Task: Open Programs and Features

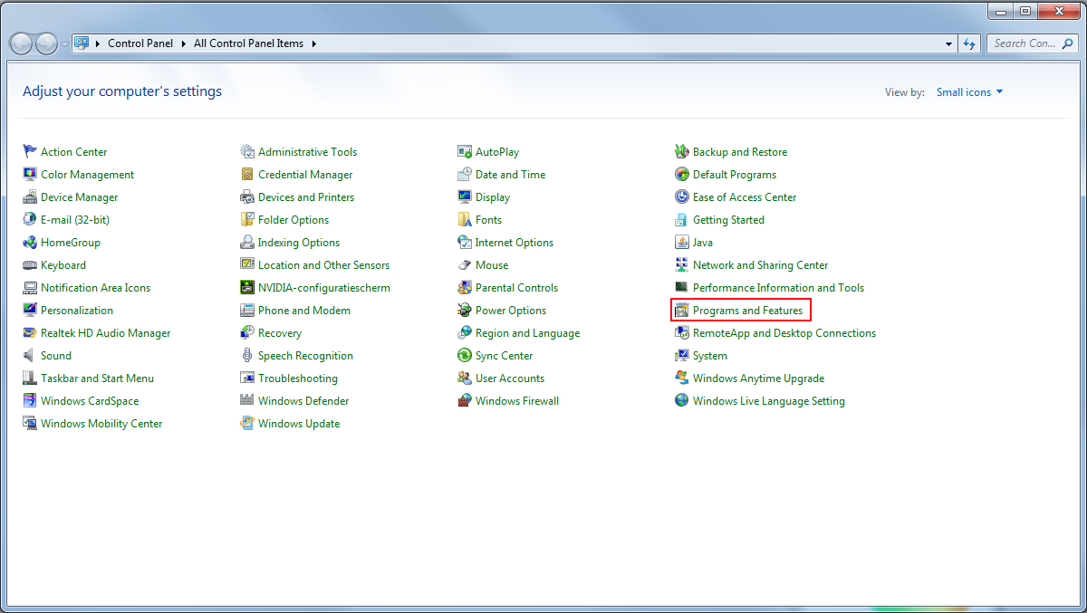Action: click(x=747, y=310)
